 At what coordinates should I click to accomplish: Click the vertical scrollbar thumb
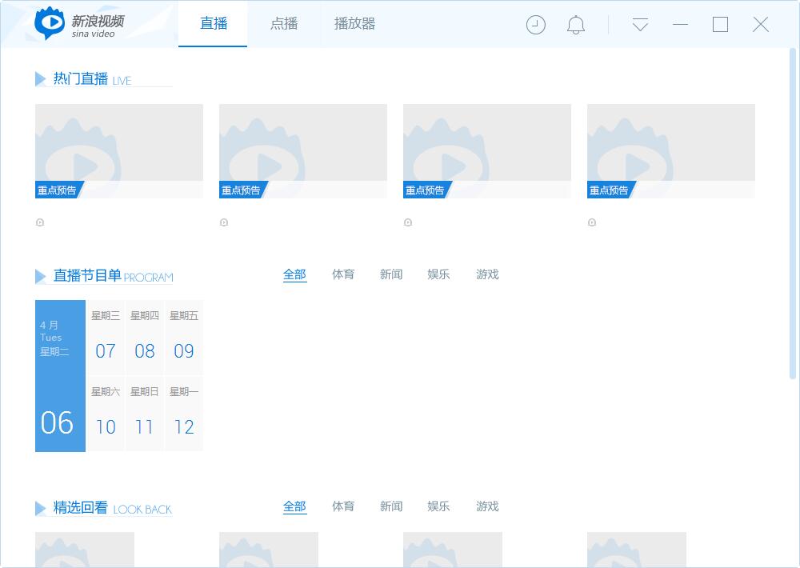tap(793, 208)
